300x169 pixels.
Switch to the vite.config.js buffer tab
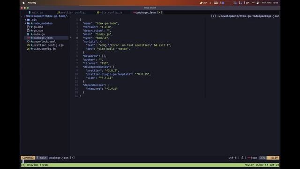coord(111,13)
